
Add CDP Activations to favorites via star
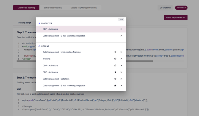coord(115,65)
